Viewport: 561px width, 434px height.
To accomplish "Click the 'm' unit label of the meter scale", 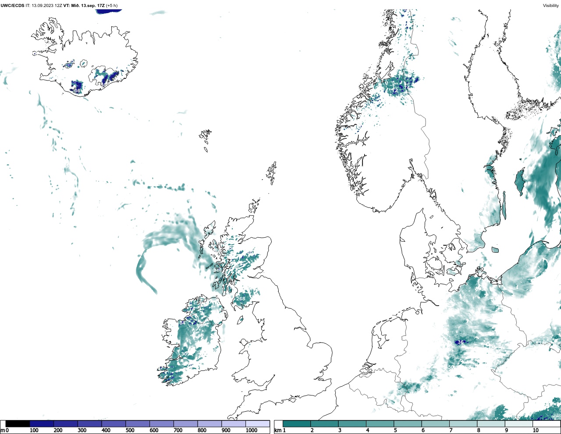I will click(3, 430).
